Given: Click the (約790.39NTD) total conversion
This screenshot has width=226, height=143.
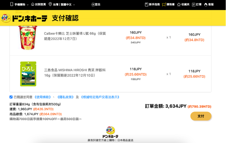Looking at the screenshot, I should [199, 106].
